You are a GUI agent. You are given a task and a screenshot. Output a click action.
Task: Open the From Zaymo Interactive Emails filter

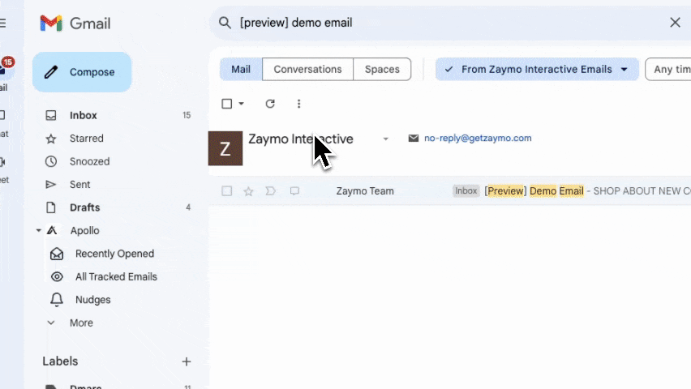[537, 70]
